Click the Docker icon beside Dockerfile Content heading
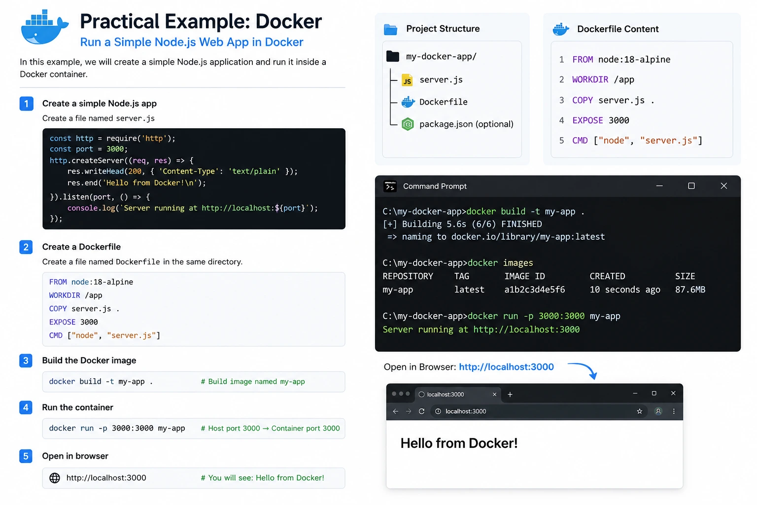Image resolution: width=757 pixels, height=505 pixels. [x=561, y=29]
